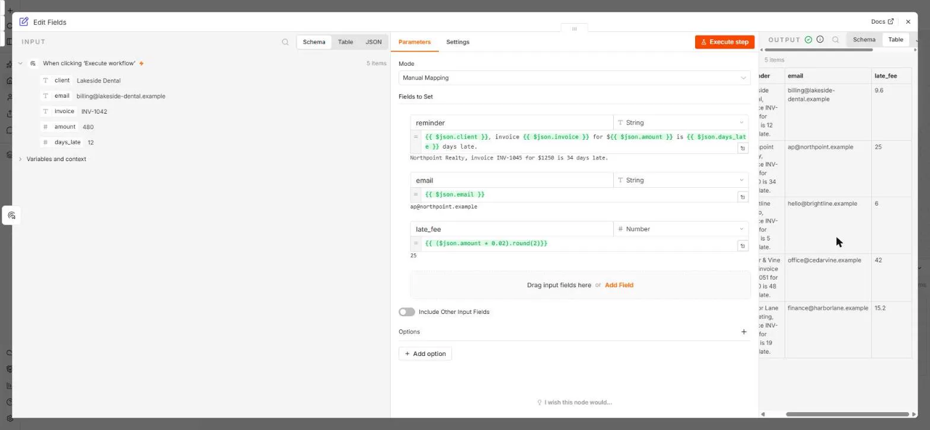Select the Schema view in the OUTPUT panel

click(864, 40)
